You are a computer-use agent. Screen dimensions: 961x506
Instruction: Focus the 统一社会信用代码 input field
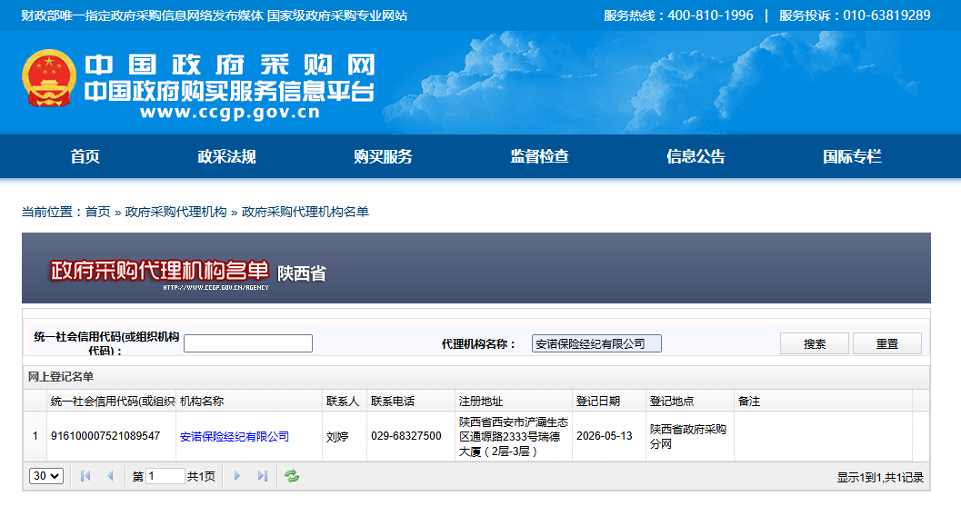pos(248,343)
